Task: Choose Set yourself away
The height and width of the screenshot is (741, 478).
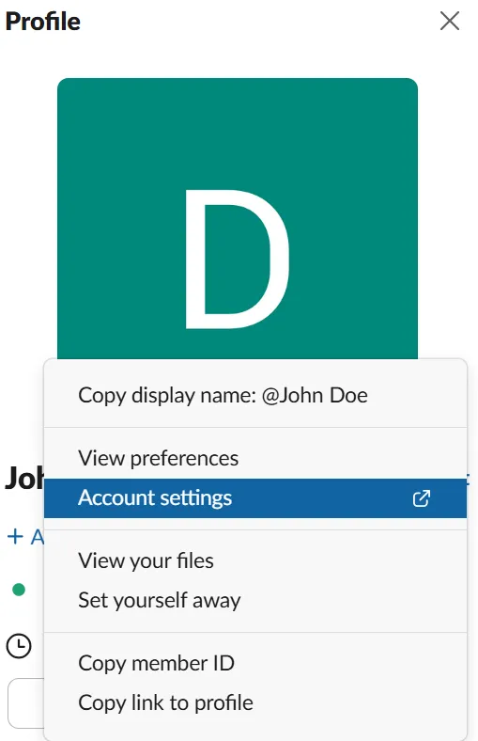Action: point(255,600)
